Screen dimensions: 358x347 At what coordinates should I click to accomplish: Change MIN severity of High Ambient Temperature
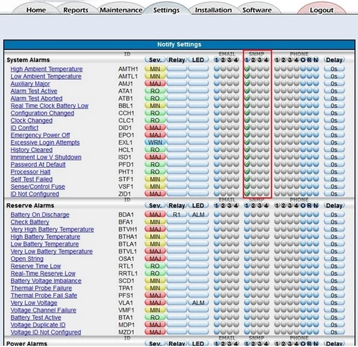pos(155,69)
